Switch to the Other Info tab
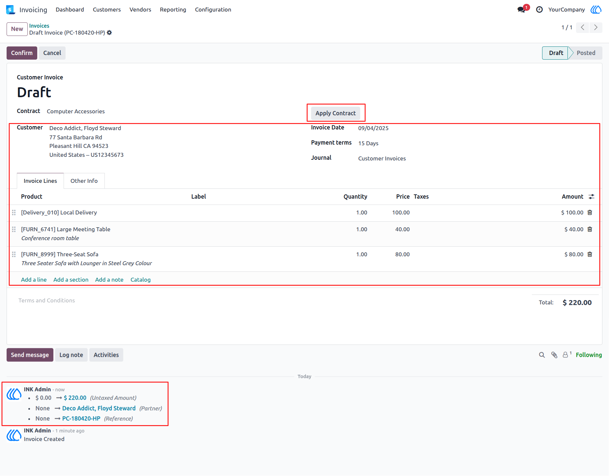The height and width of the screenshot is (476, 609). click(84, 181)
